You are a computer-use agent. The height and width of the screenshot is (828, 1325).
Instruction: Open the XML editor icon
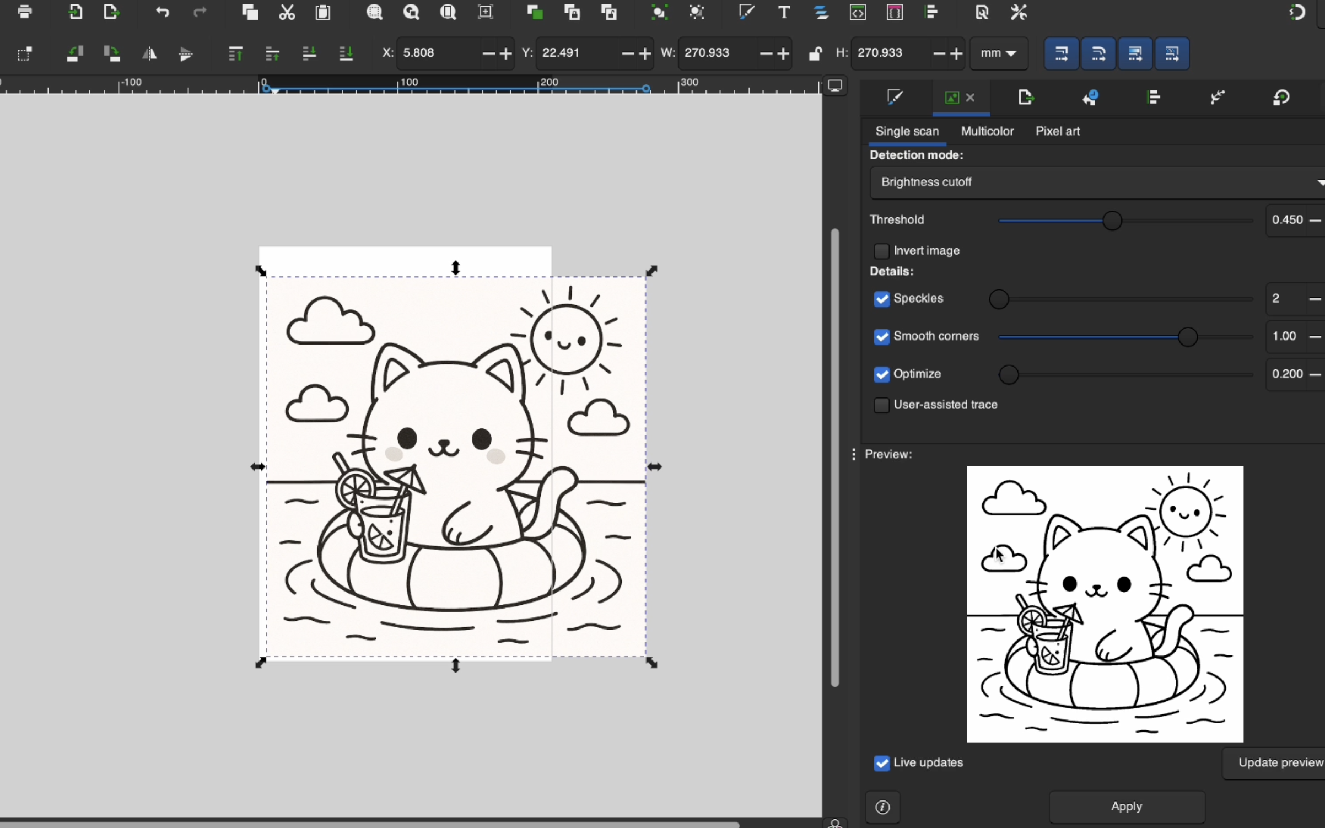click(x=858, y=12)
